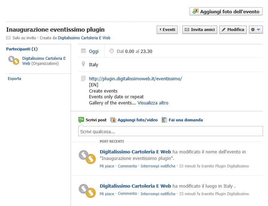This screenshot has width=268, height=206.
Task: Click the 'Dal 0.00 al 23.30' time text
Action: pos(134,51)
